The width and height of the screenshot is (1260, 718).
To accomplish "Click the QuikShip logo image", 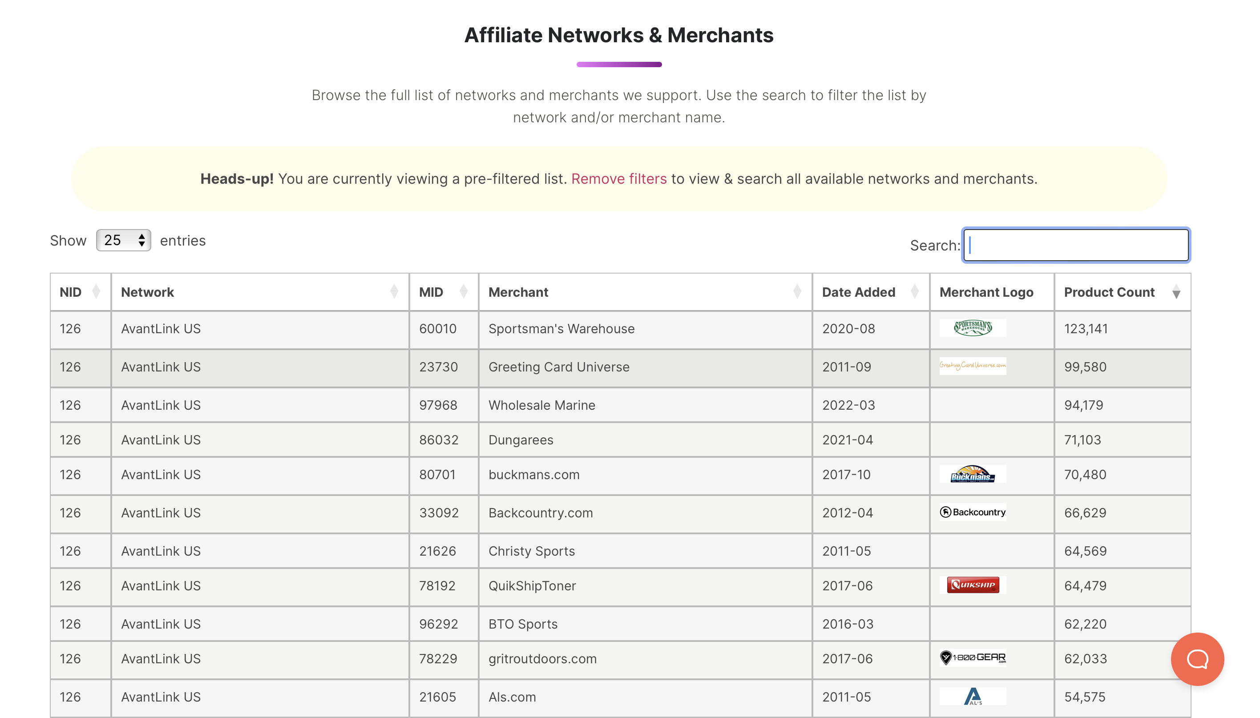I will 973,585.
